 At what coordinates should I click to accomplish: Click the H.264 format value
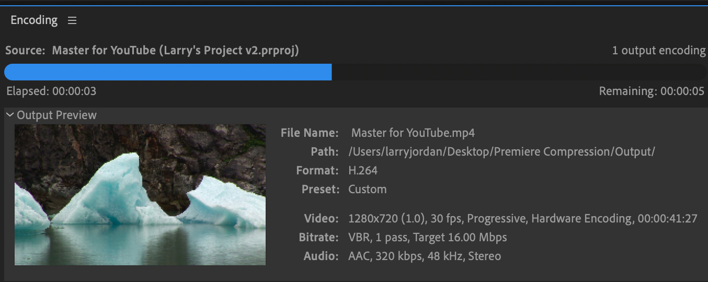[363, 170]
